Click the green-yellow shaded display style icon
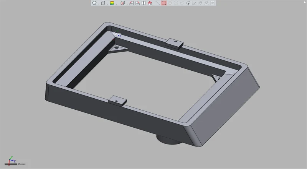Image resolution: width=307 pixels, height=169 pixels. pos(112,3)
